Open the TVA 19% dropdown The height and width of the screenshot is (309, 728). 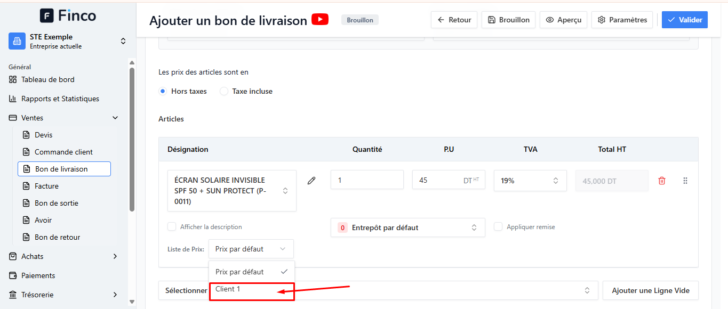[530, 181]
